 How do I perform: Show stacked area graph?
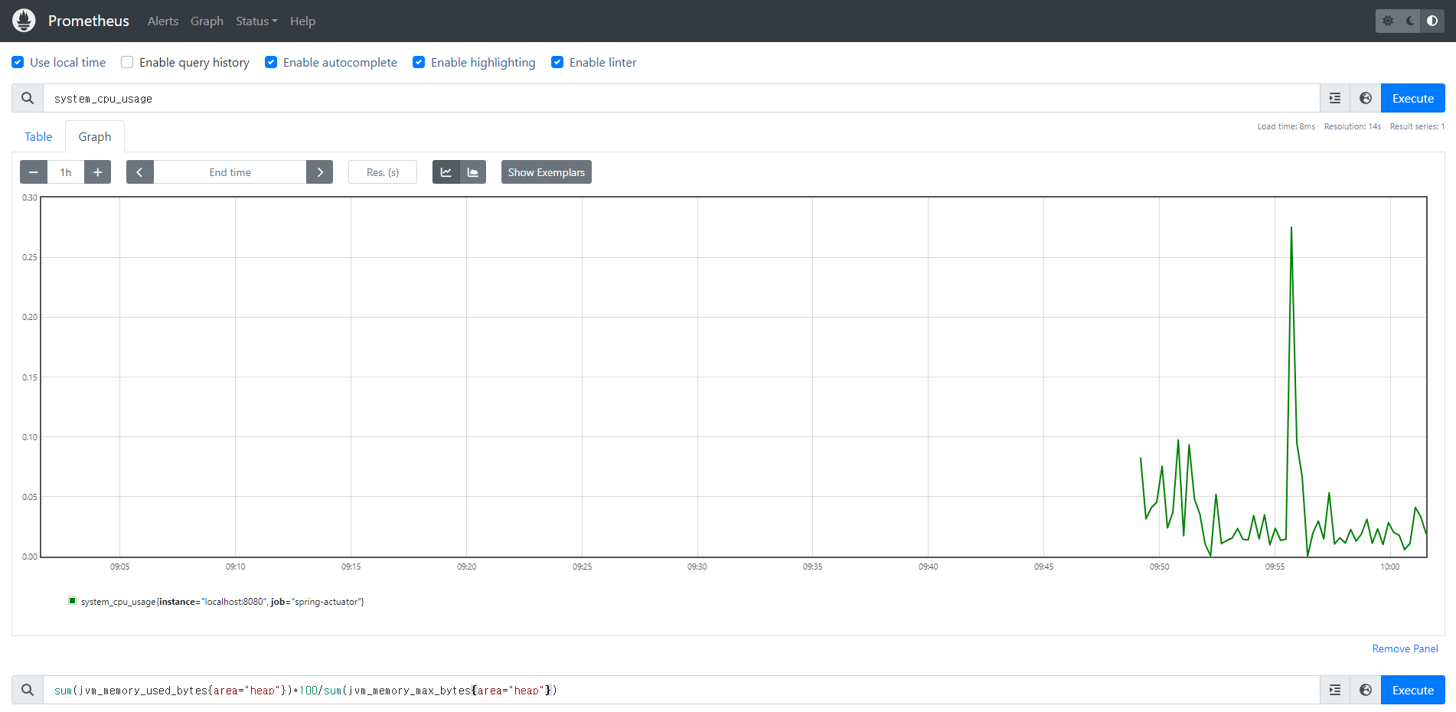[473, 172]
